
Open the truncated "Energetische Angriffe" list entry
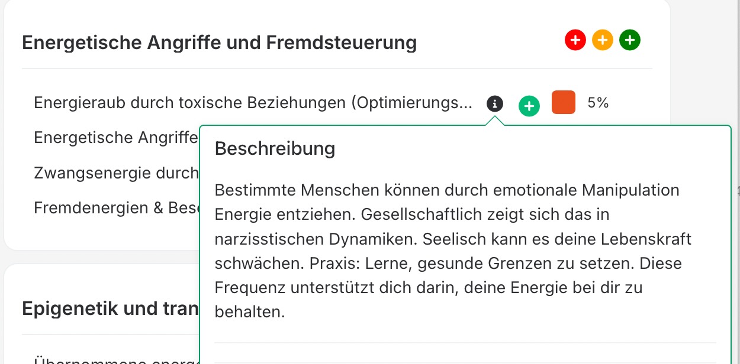coord(115,138)
